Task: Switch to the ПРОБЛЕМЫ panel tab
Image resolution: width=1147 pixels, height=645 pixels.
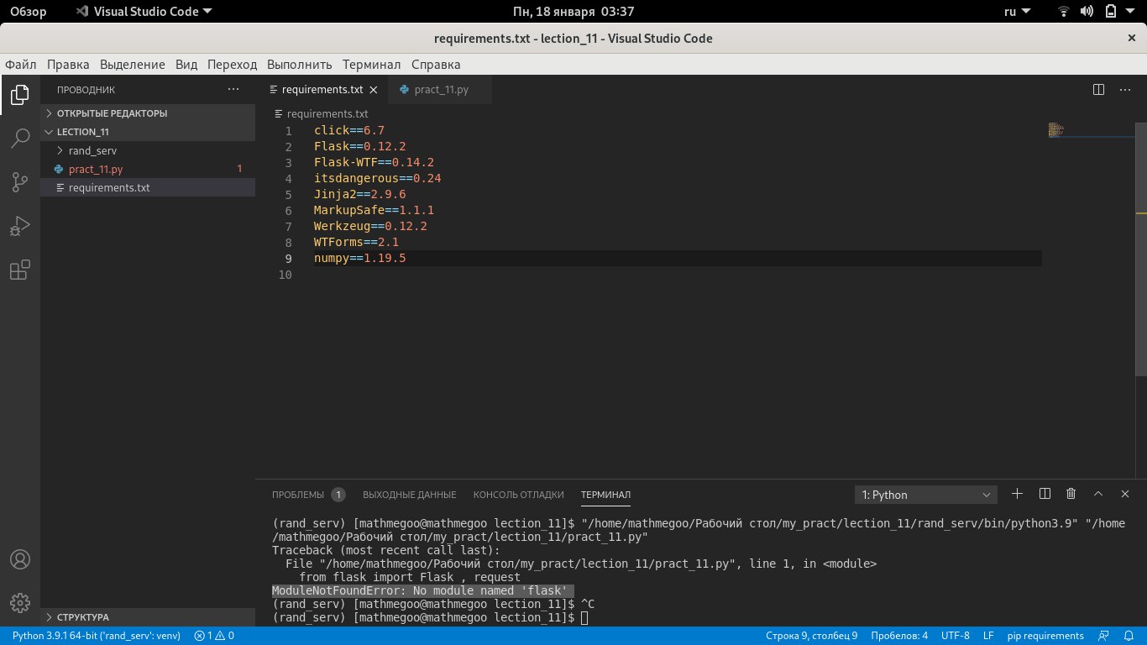Action: [x=307, y=495]
